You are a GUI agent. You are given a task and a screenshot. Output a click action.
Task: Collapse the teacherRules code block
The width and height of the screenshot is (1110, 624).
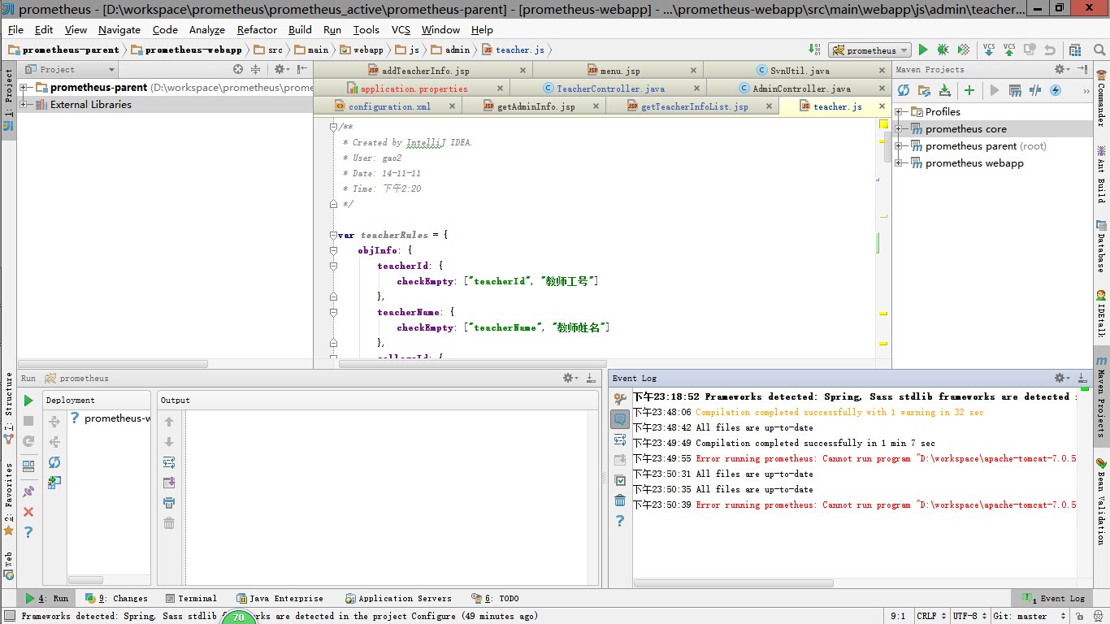(x=333, y=235)
